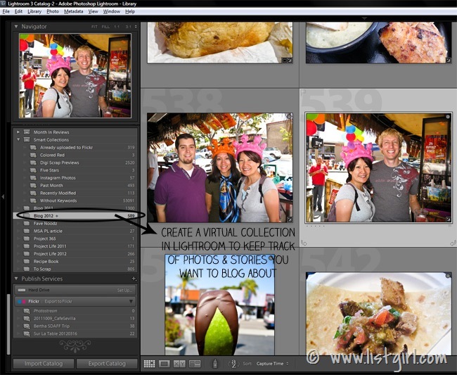Viewport: 457px width, 375px height.
Task: Switch to Grid view in toolbar
Action: pos(149,364)
